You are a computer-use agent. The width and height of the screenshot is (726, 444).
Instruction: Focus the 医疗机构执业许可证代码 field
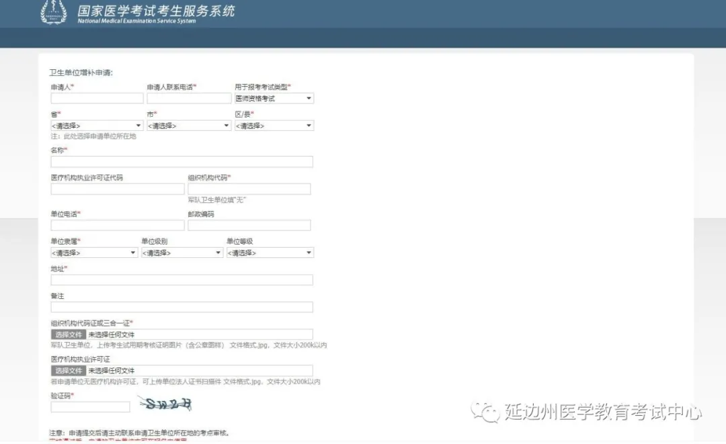pos(117,189)
